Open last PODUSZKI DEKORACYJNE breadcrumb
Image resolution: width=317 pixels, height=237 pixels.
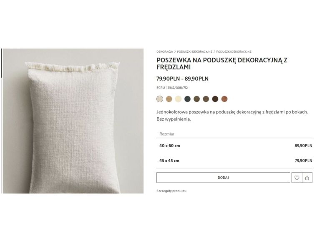tap(234, 52)
